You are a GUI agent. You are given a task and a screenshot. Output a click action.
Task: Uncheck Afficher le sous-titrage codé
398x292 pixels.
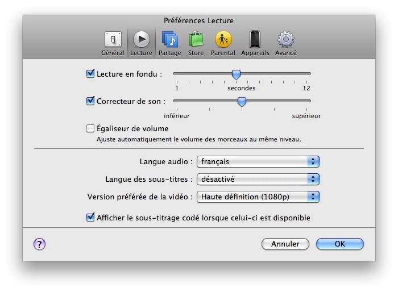click(90, 217)
